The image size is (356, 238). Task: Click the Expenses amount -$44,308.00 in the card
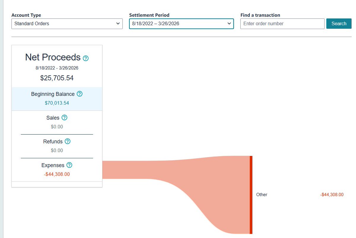[57, 174]
